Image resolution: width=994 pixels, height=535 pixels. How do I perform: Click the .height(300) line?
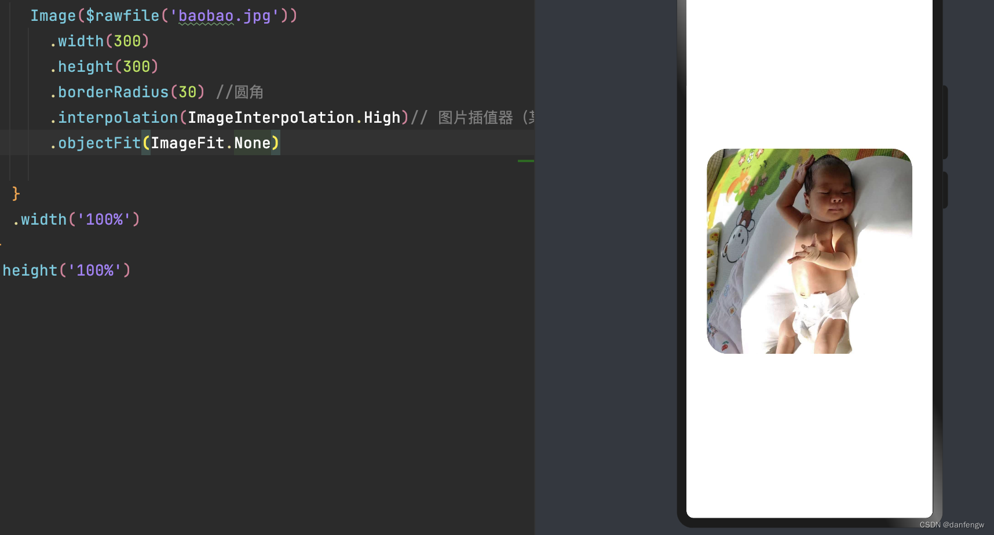103,66
